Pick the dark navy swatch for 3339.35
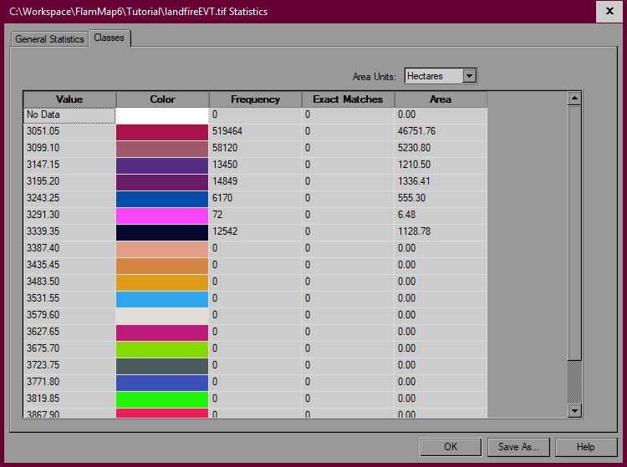This screenshot has height=467, width=627. pyautogui.click(x=162, y=232)
